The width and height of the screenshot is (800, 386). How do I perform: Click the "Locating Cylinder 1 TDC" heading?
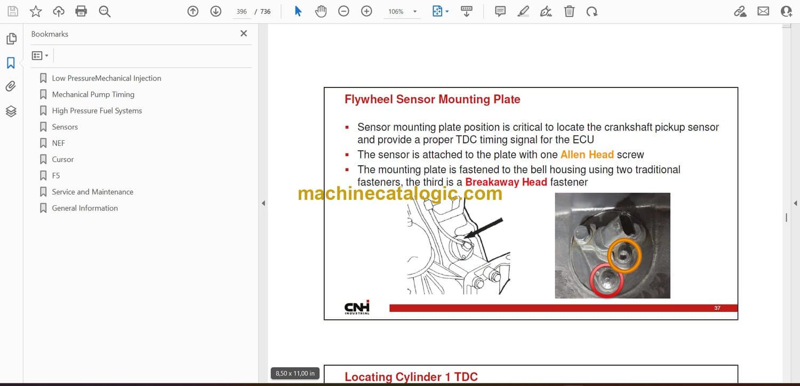(x=411, y=377)
